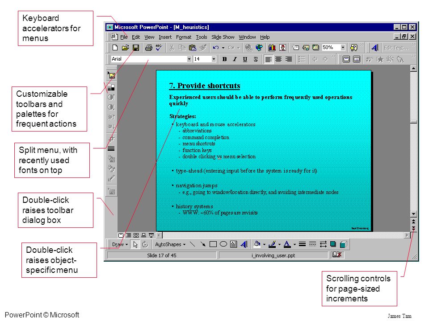Screen dimensions: 429x321
Task: Select the Format Painter brush icon
Action: click(203, 48)
